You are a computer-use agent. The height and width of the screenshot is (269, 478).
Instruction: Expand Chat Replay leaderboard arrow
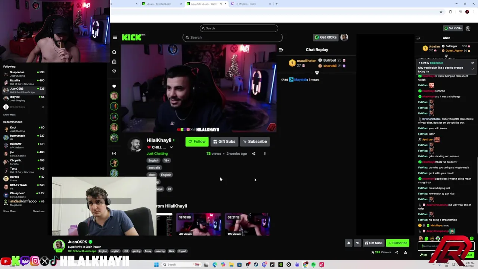click(317, 73)
